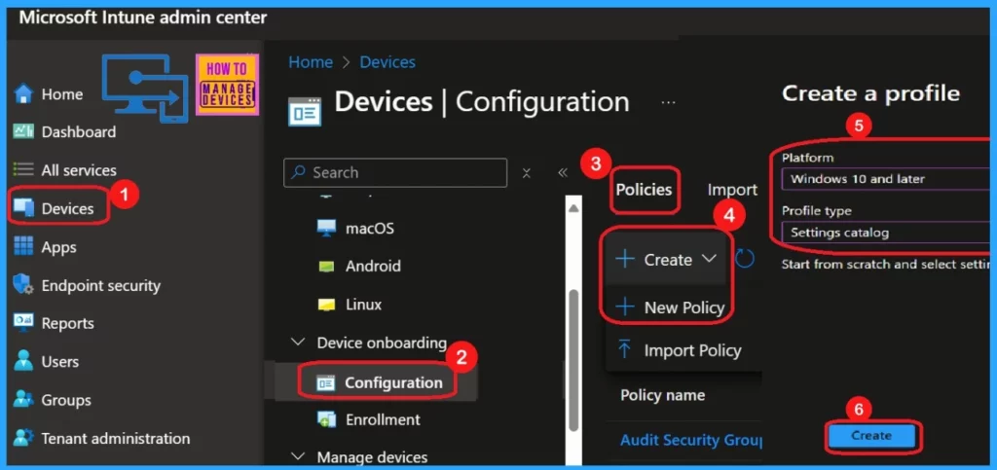Click the menu's vertical scrollbar thumb

click(572, 360)
